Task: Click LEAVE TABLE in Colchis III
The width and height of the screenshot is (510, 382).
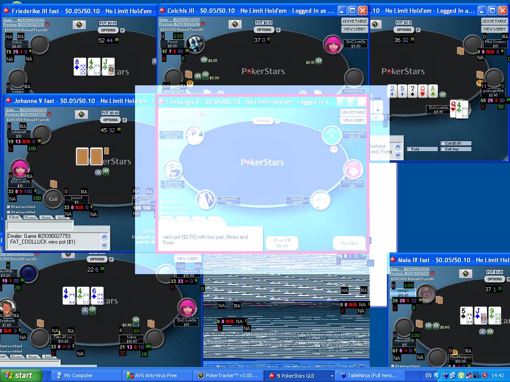Action: tap(355, 21)
